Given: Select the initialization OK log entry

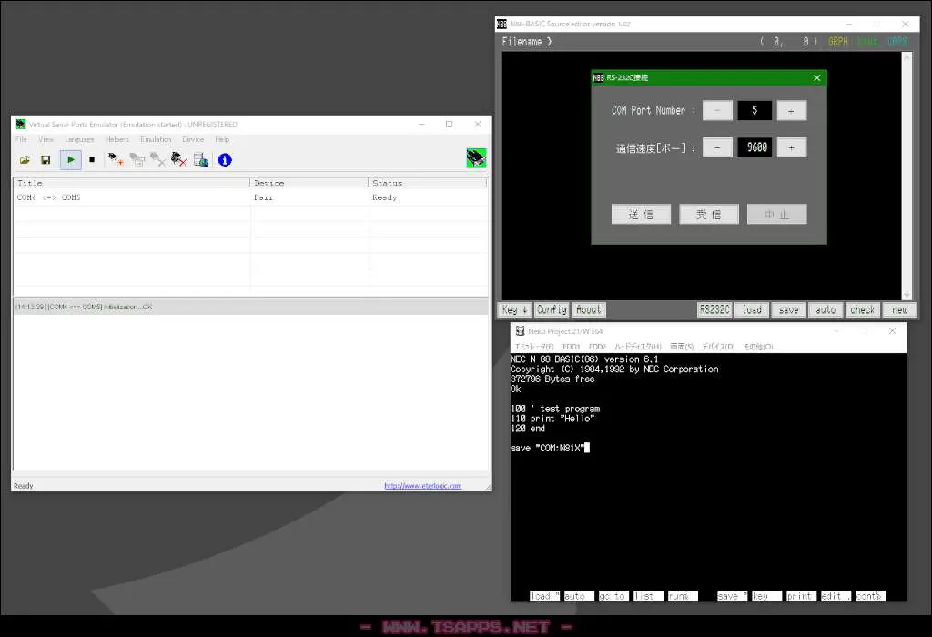Looking at the screenshot, I should click(x=250, y=307).
